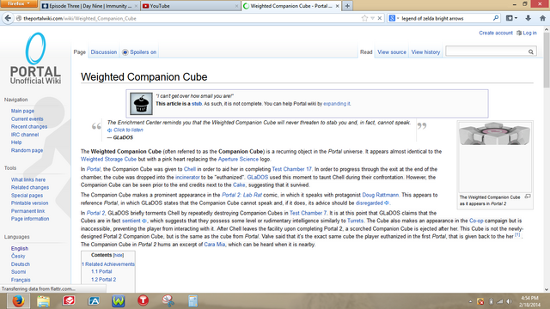Viewport: 550px width, 309px height.
Task: Open File Explorer folder in taskbar
Action: (44, 301)
